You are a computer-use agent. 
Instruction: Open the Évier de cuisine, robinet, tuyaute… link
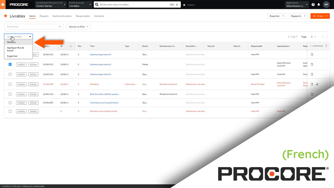pos(105,94)
